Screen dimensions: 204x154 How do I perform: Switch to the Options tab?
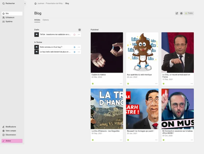click(x=46, y=20)
